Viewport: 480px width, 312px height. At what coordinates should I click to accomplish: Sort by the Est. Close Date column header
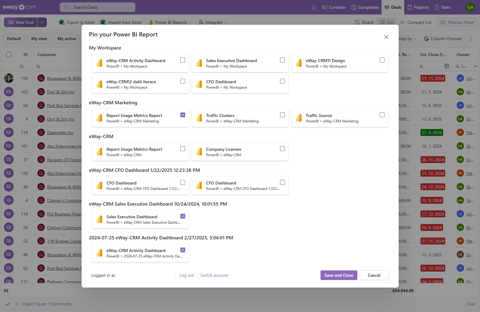coord(433,55)
